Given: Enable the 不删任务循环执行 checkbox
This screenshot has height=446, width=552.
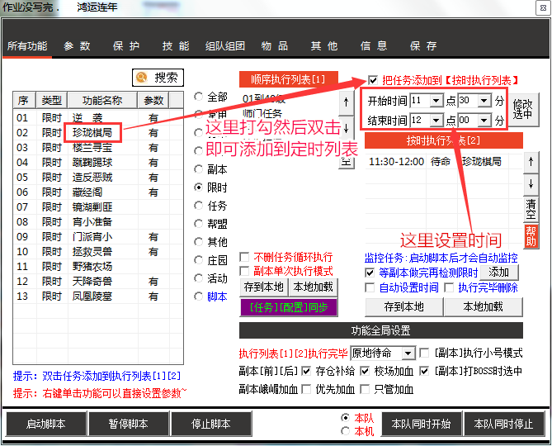Looking at the screenshot, I should tap(244, 258).
